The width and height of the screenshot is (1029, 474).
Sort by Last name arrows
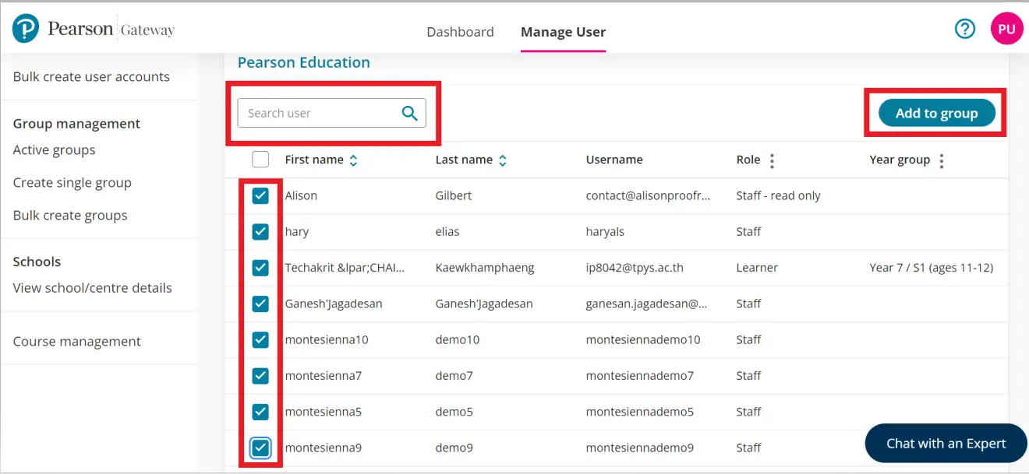503,160
